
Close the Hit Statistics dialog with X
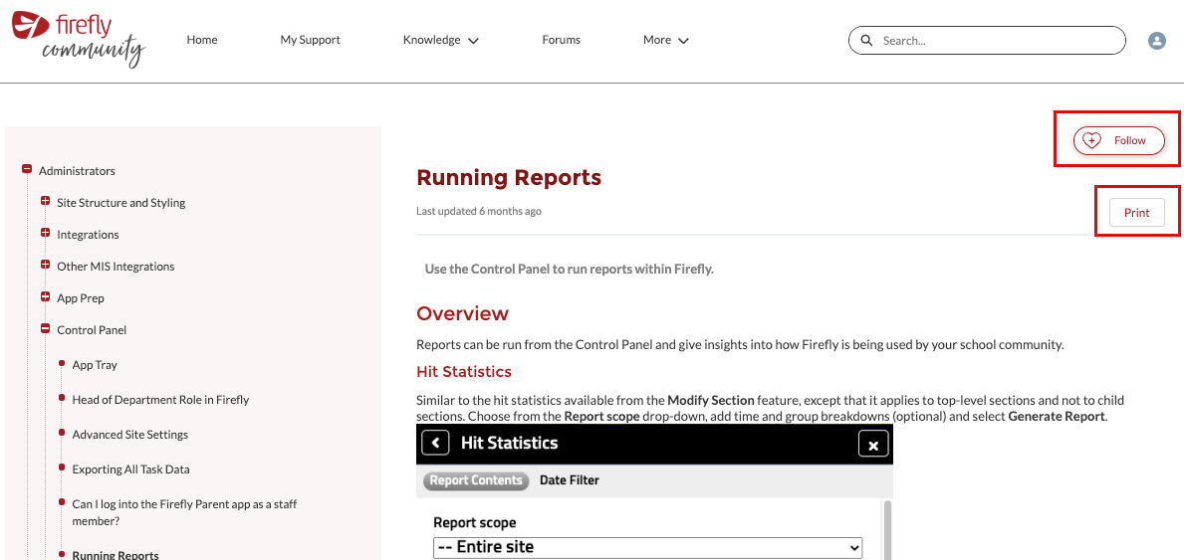pos(873,445)
